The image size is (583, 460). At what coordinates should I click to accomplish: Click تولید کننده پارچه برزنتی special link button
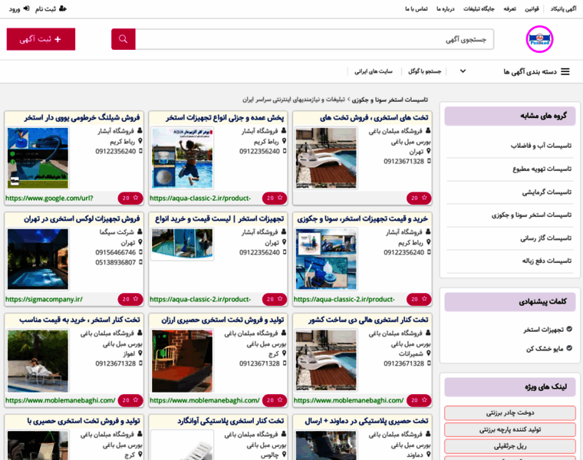(510, 429)
